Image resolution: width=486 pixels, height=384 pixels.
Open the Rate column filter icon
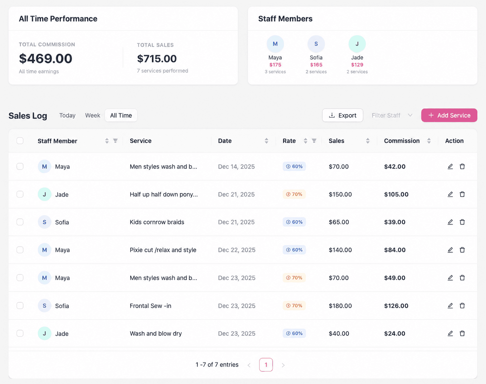314,141
